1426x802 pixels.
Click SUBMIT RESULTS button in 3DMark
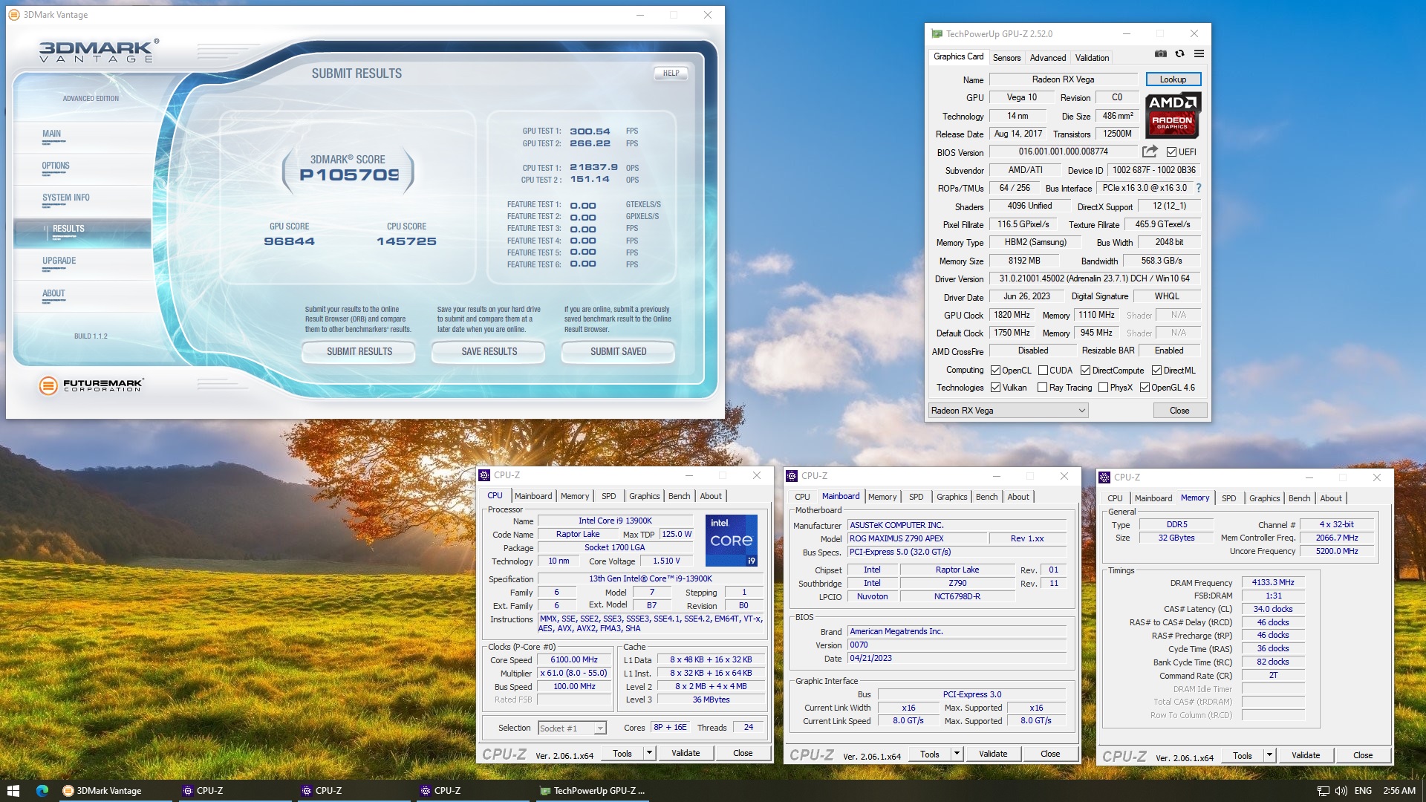pyautogui.click(x=359, y=351)
